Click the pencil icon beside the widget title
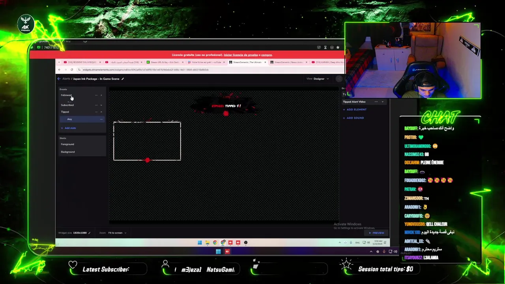The width and height of the screenshot is (505, 284). (123, 79)
